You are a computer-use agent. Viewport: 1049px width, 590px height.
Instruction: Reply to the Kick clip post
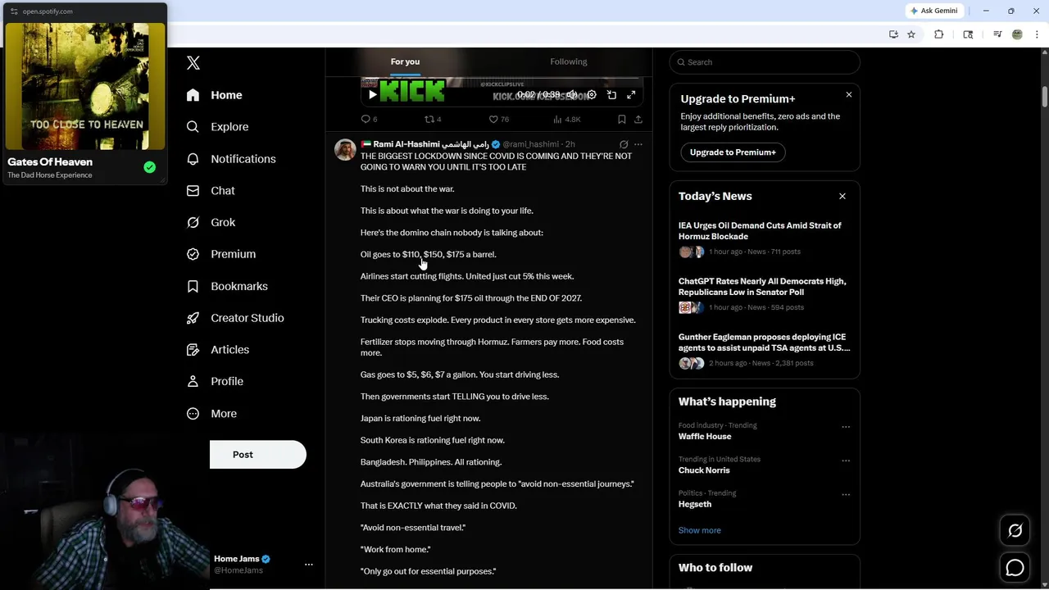(369, 119)
